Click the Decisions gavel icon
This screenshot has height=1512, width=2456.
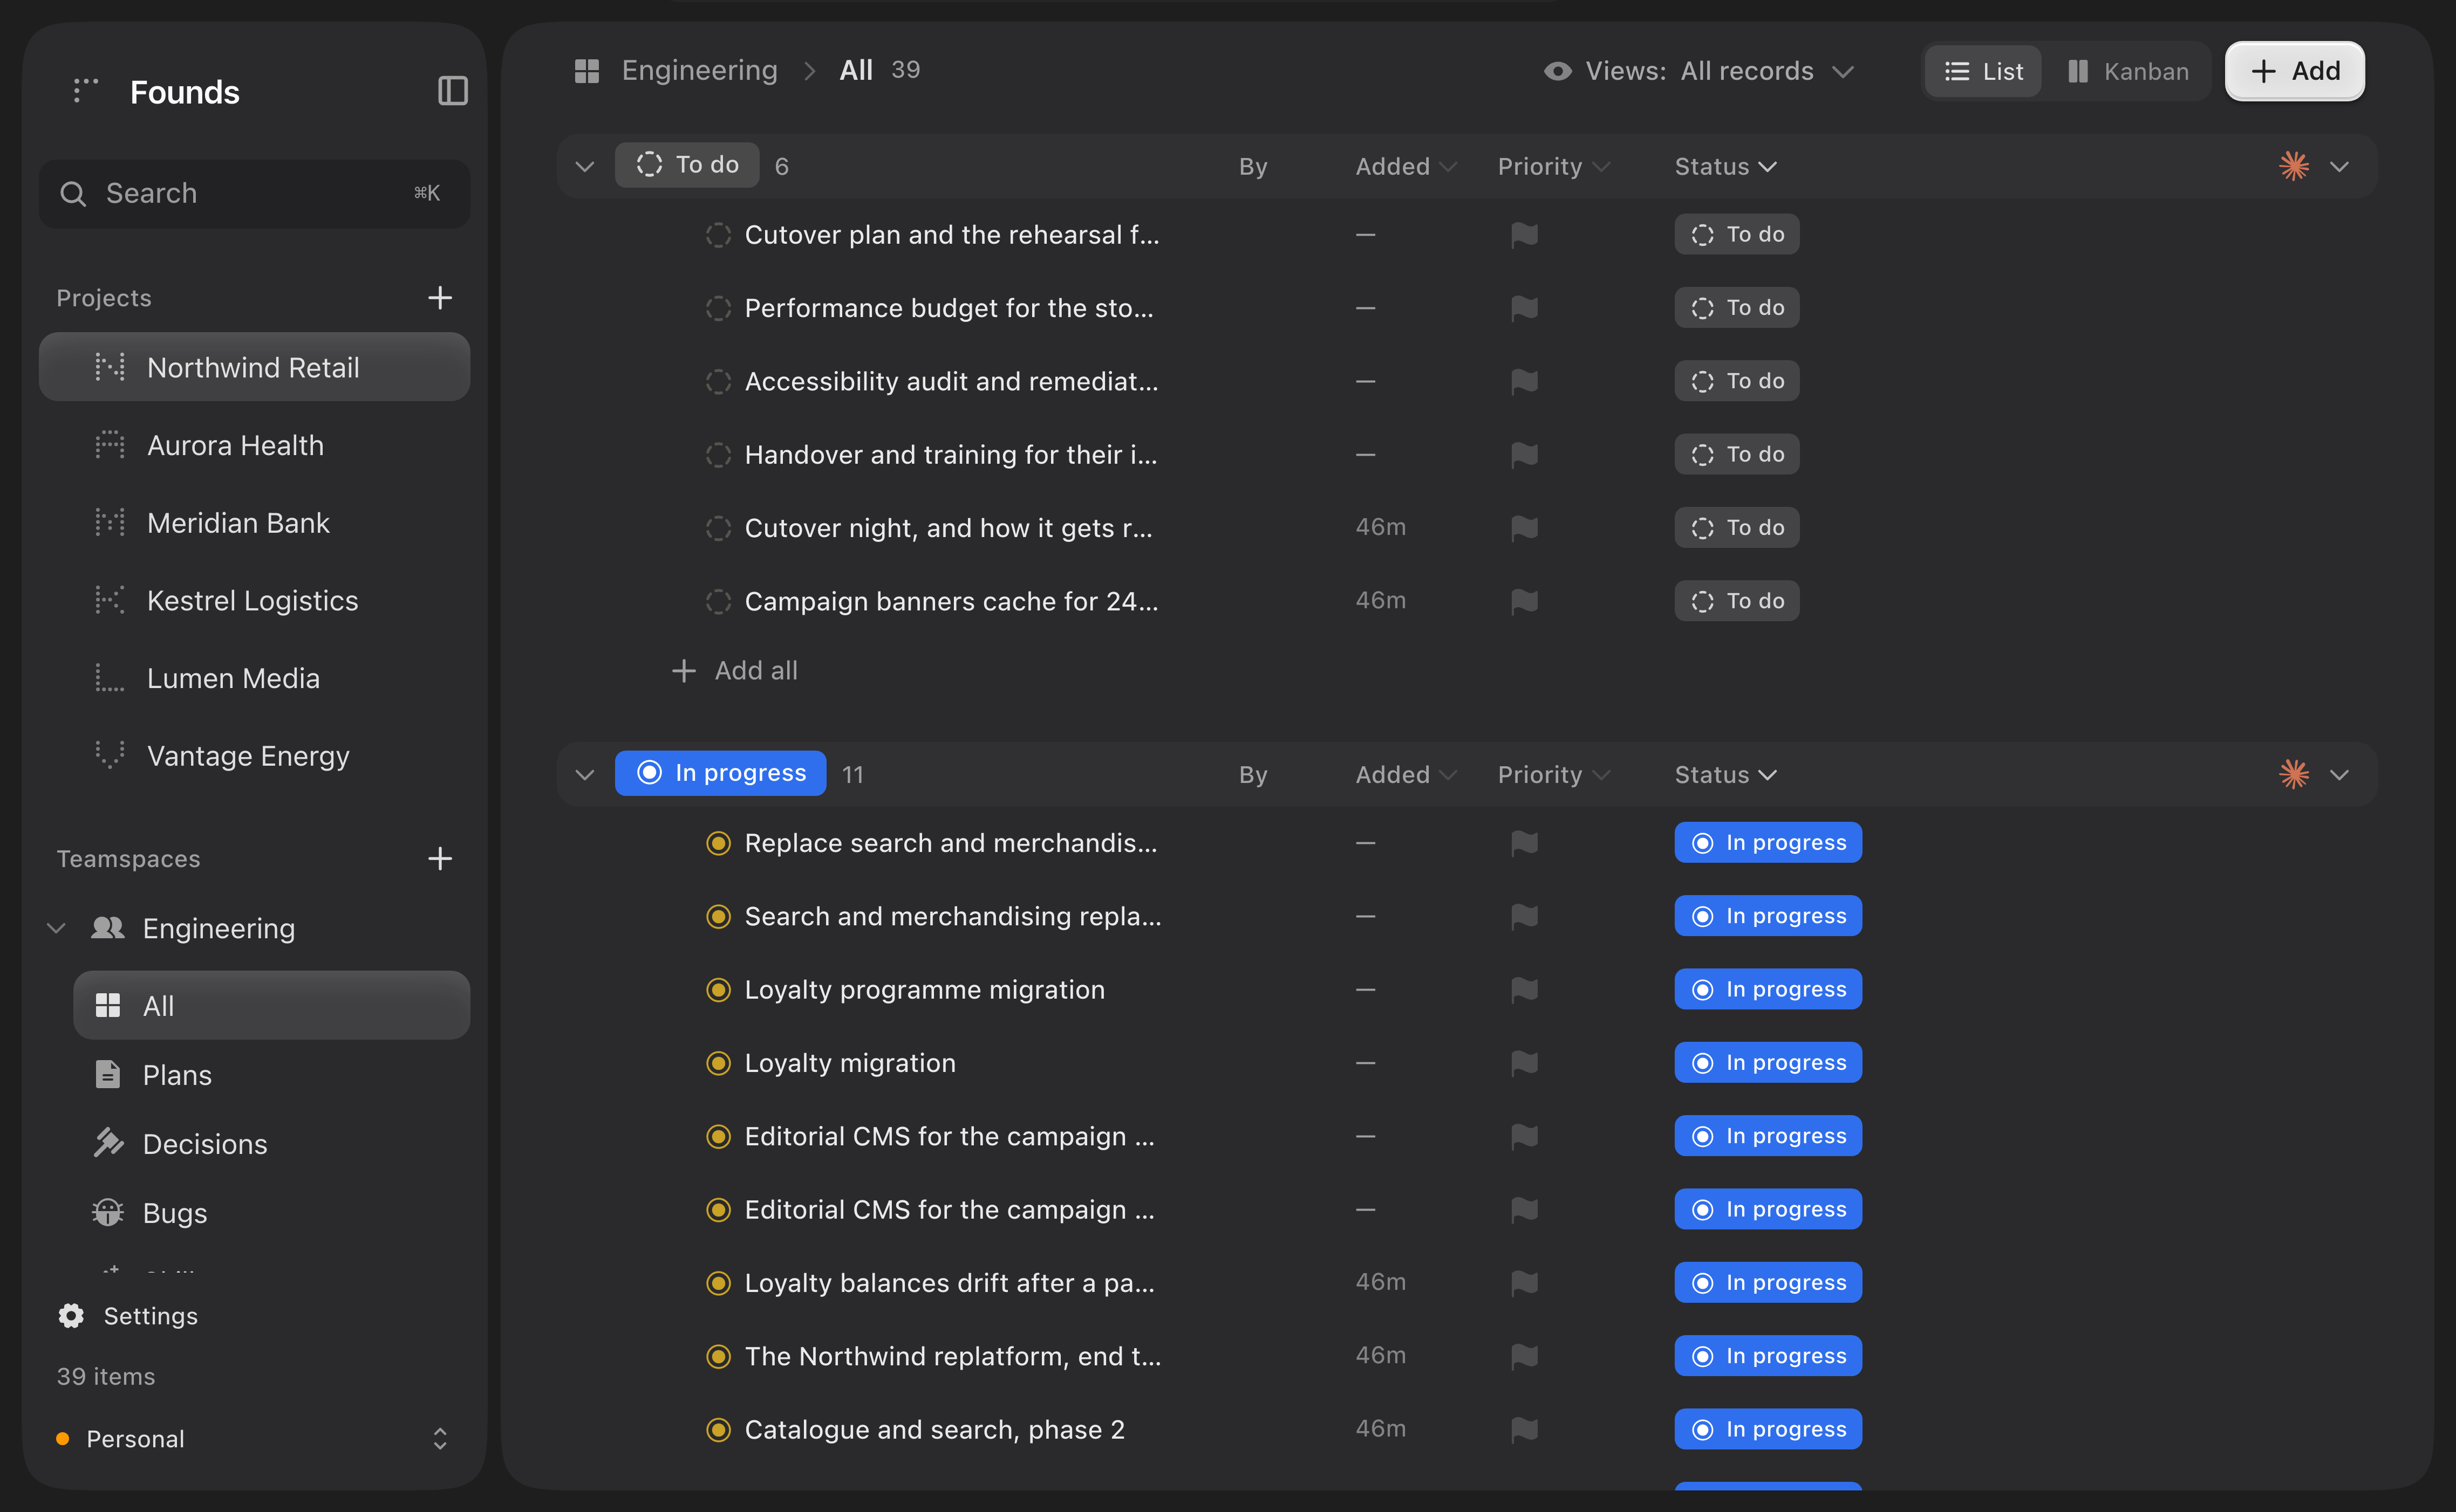108,1143
